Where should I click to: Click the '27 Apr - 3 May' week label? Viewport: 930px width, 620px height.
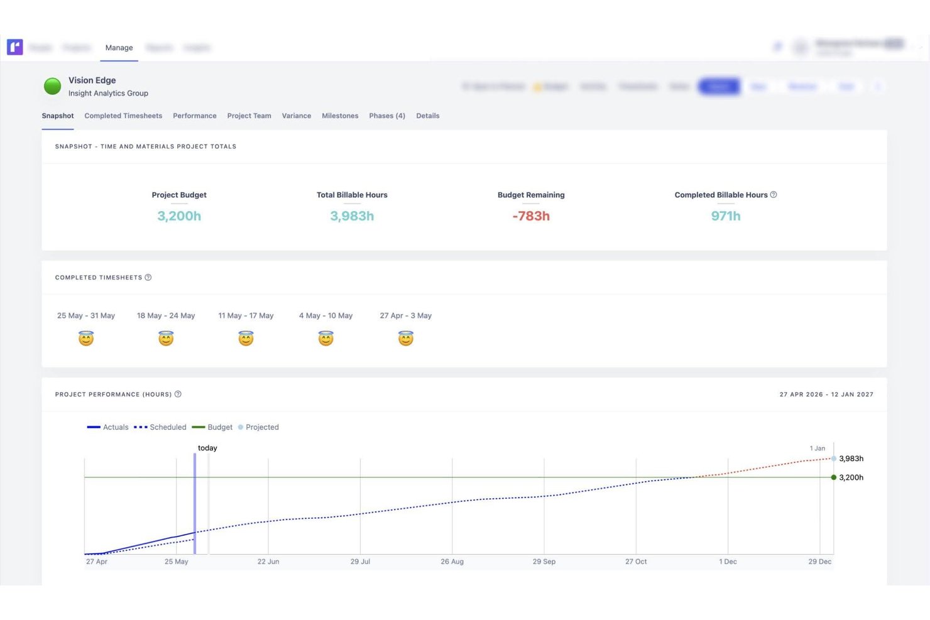[x=406, y=316]
